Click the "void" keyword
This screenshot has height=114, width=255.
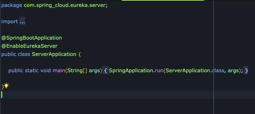[x=46, y=70]
